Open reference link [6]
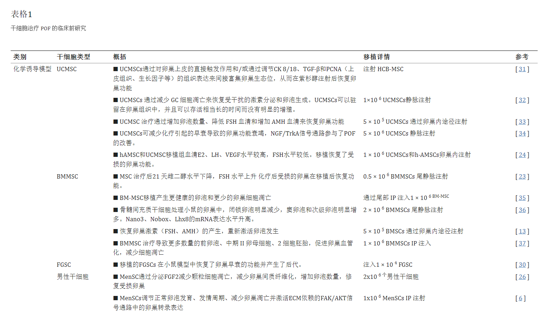Image resolution: width=543 pixels, height=313 pixels. tap(521, 298)
